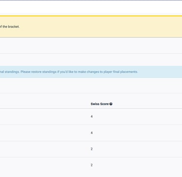Select the fourth row's Swiss score of 2
Viewport: 182px width, 177px height.
[x=92, y=165]
